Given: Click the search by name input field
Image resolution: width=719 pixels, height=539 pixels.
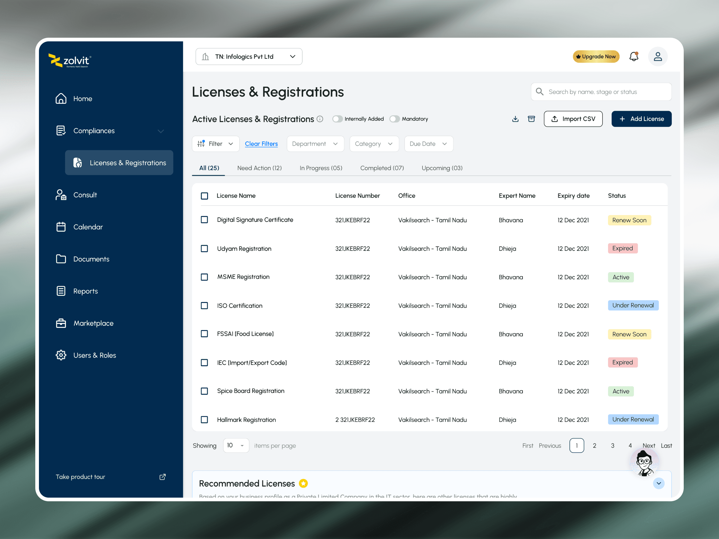Looking at the screenshot, I should 601,92.
